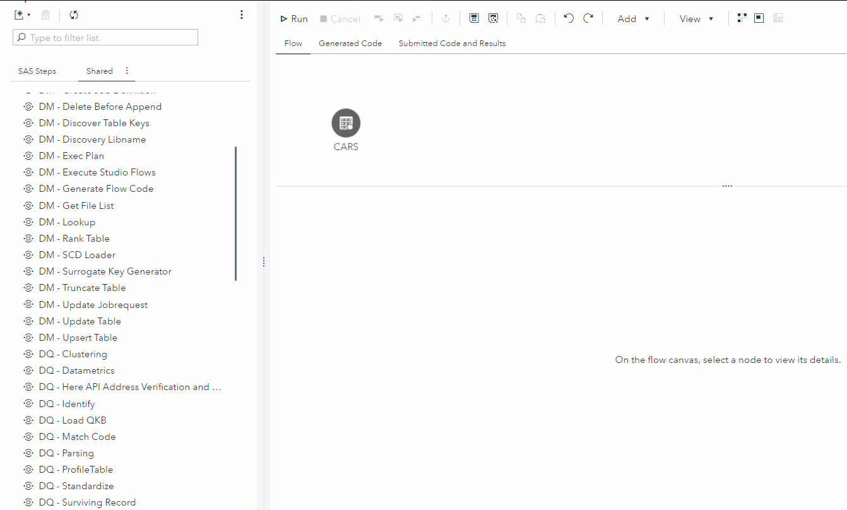Select DM - Delete Before Append step
847x510 pixels.
100,107
